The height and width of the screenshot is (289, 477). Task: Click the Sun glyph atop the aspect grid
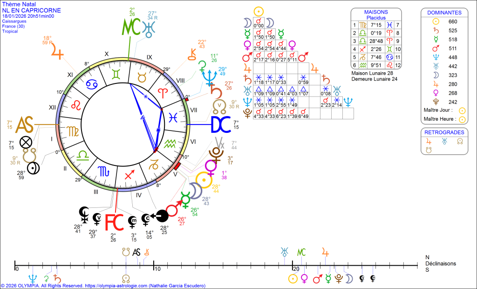click(258, 11)
